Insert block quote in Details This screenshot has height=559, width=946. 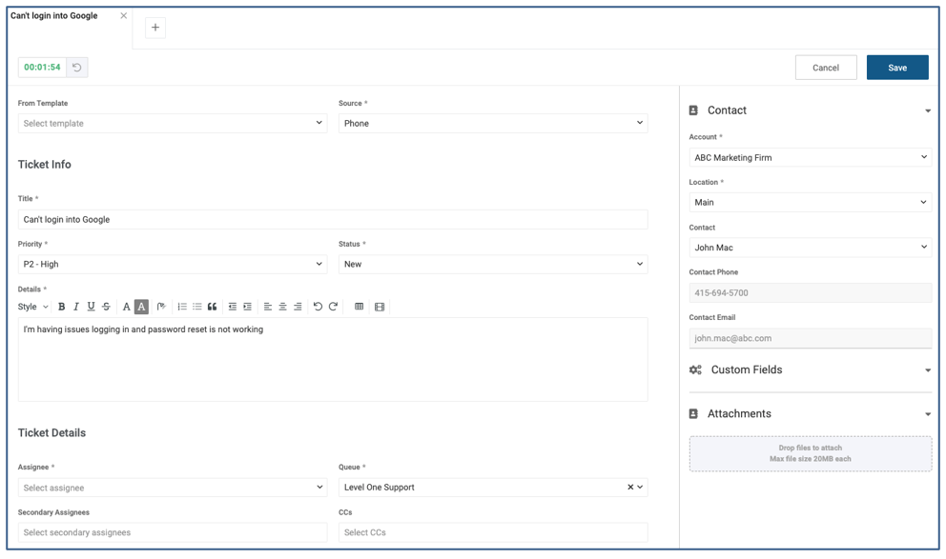212,307
